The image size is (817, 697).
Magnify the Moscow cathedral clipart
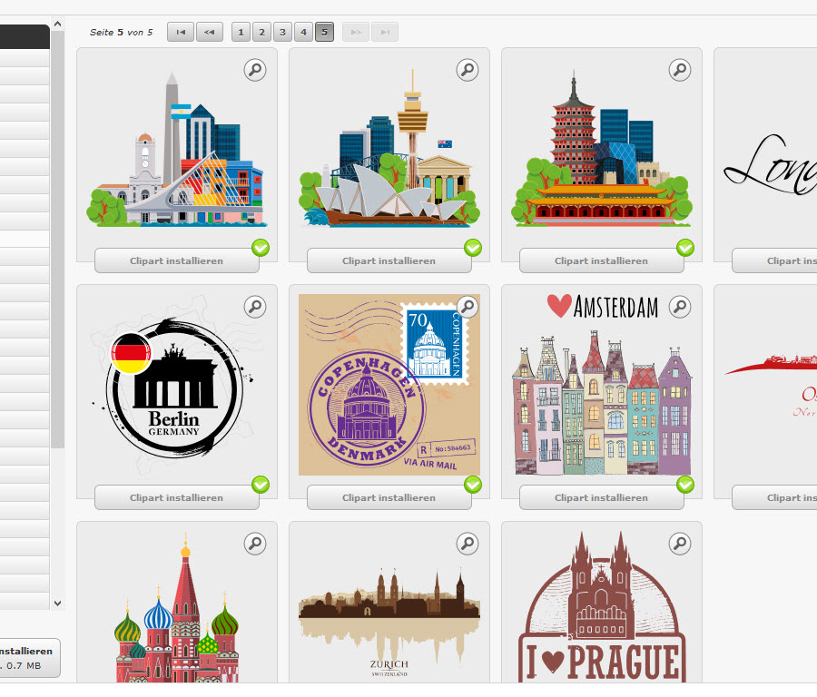click(x=255, y=544)
